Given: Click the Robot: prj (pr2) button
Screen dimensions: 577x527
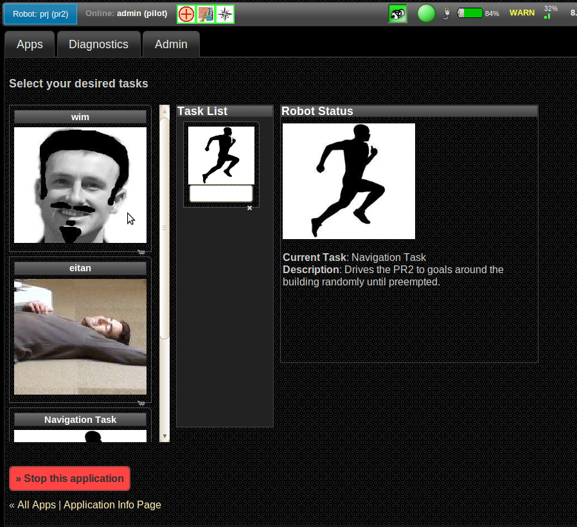Looking at the screenshot, I should tap(40, 13).
